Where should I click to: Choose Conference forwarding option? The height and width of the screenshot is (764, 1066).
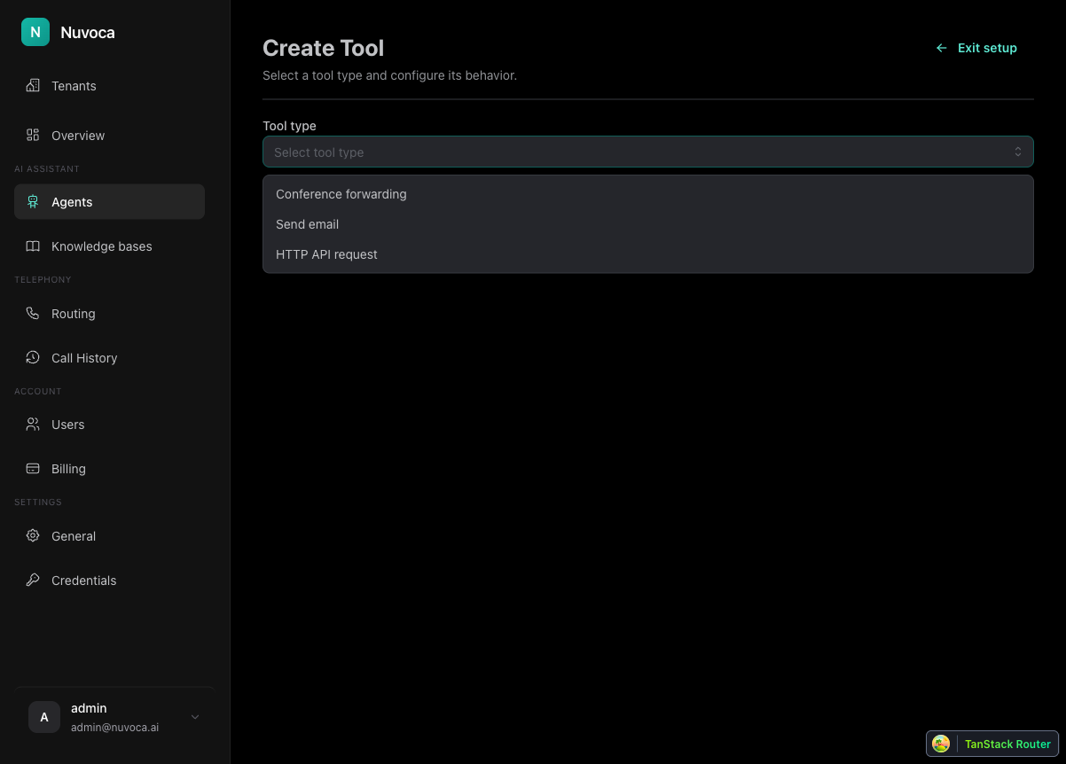(647, 194)
